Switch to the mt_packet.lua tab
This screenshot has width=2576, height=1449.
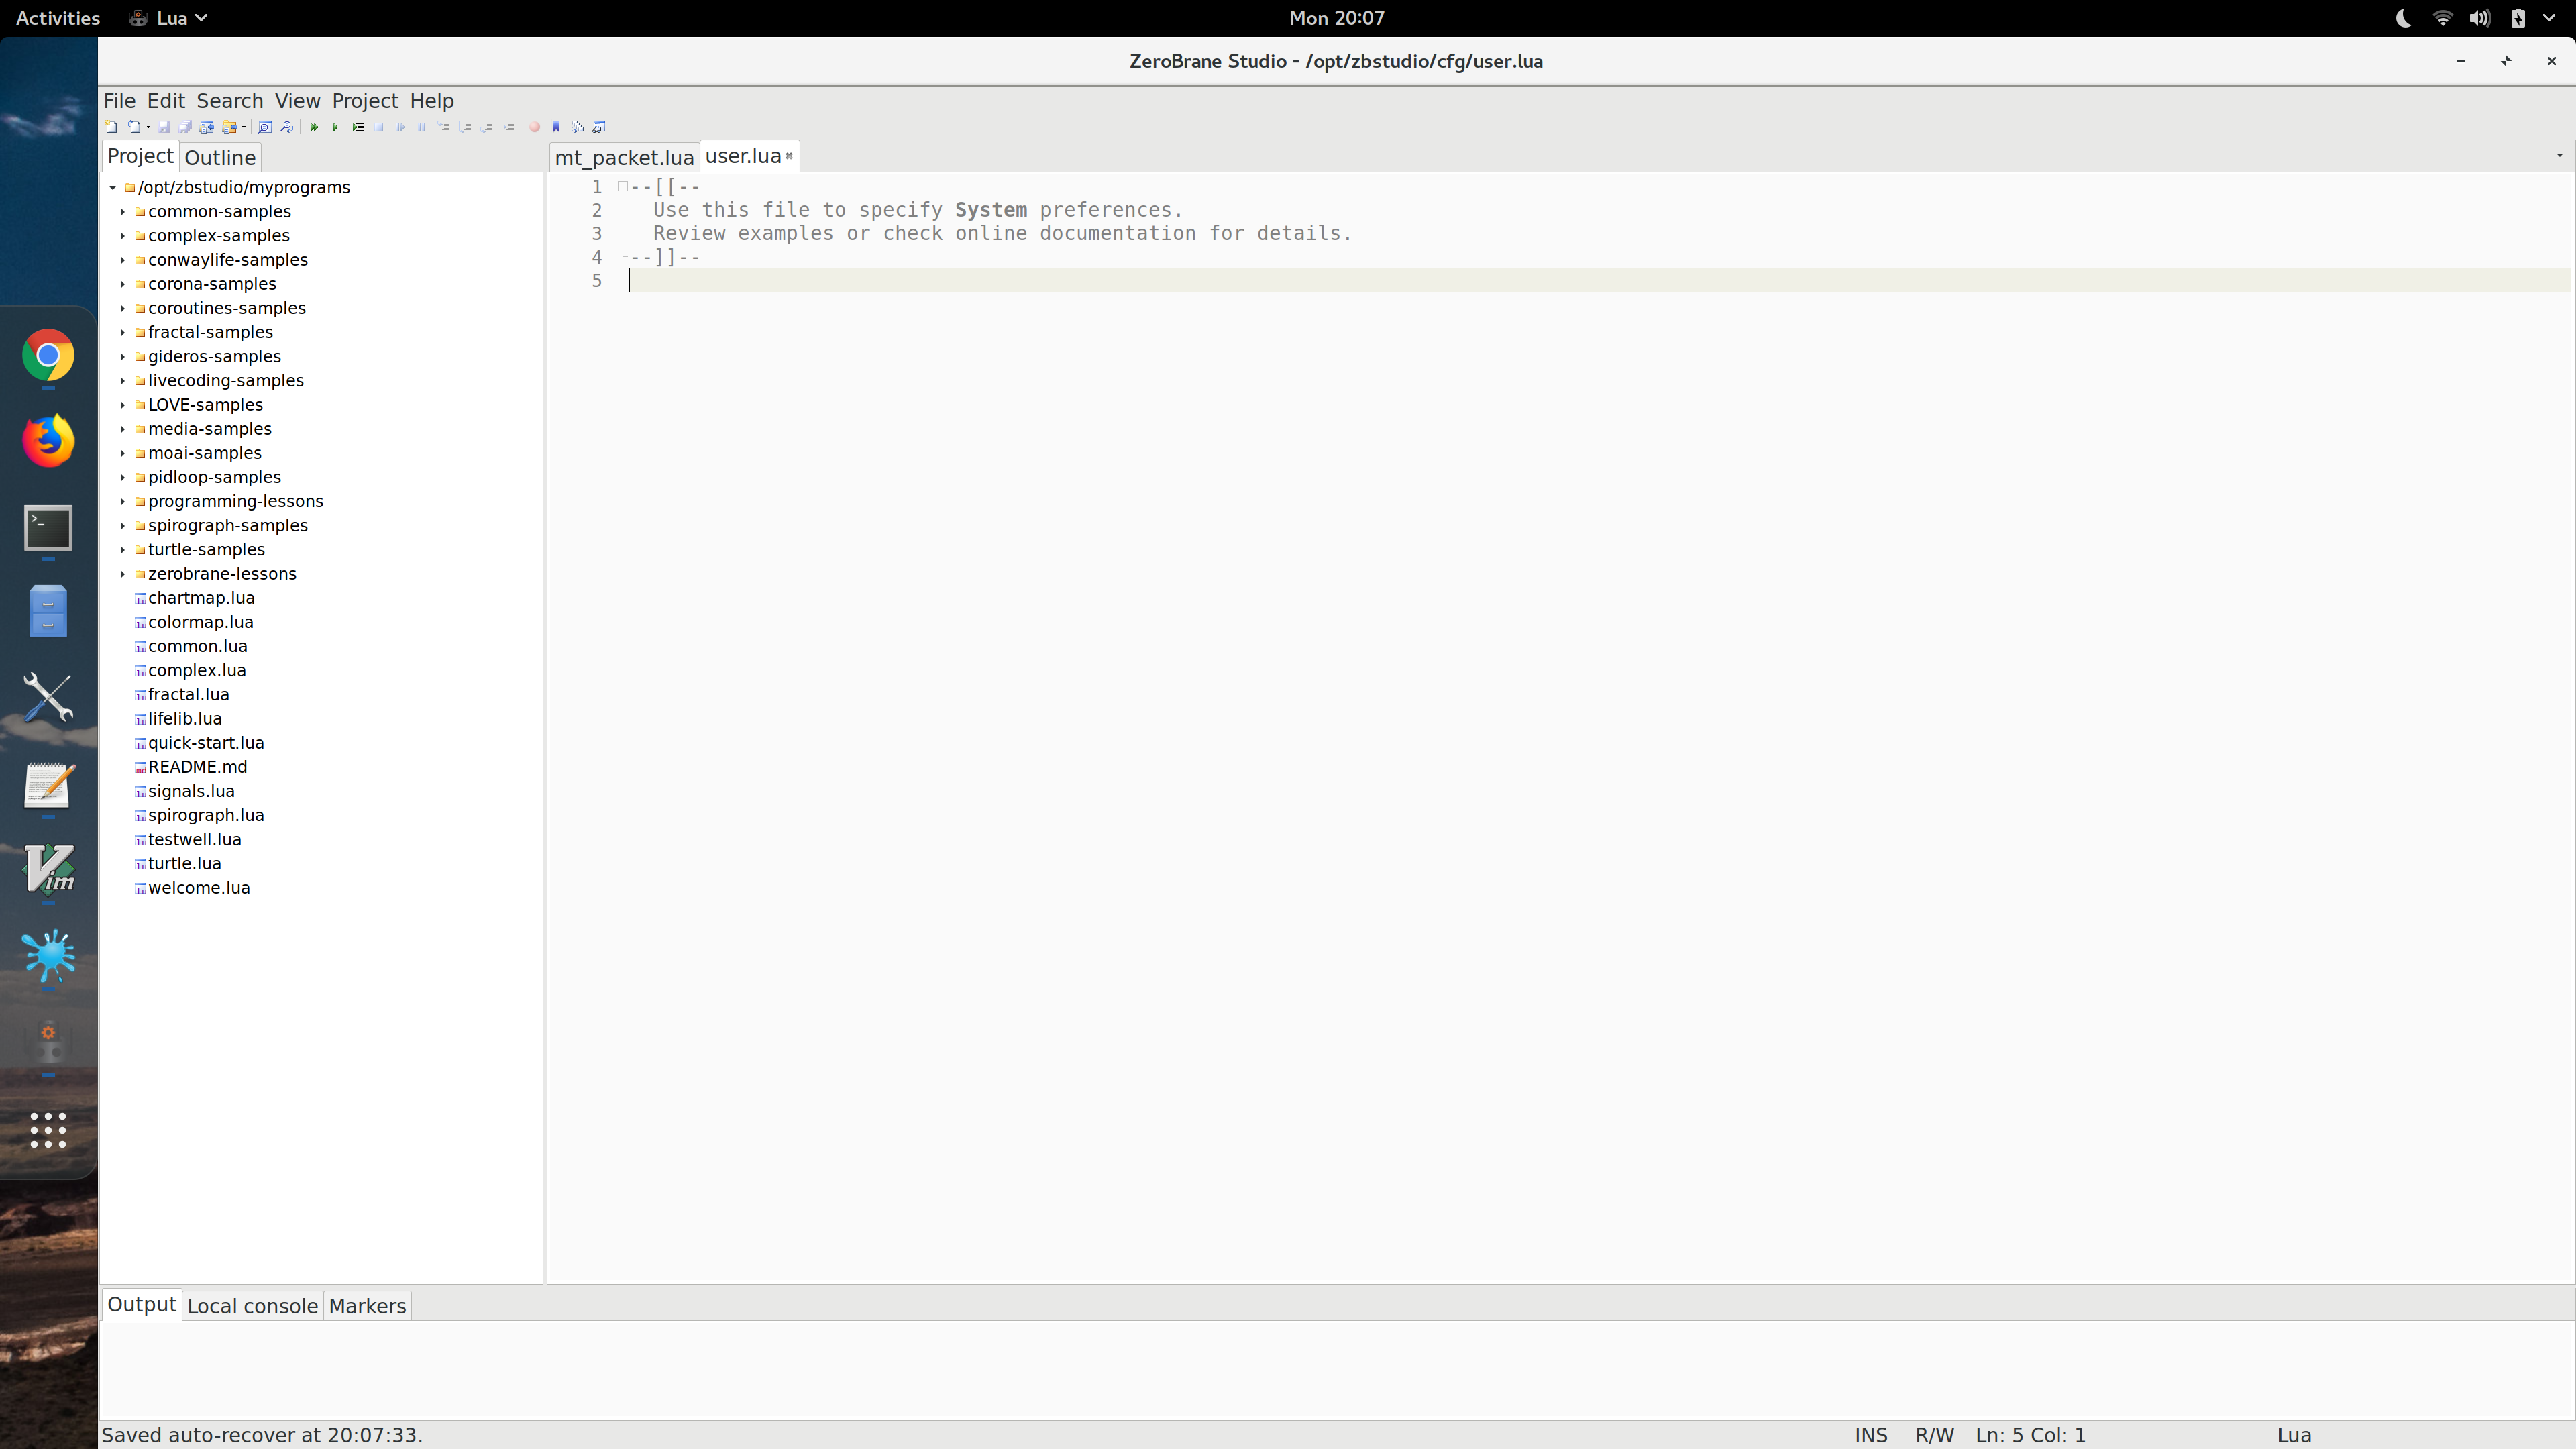point(623,157)
